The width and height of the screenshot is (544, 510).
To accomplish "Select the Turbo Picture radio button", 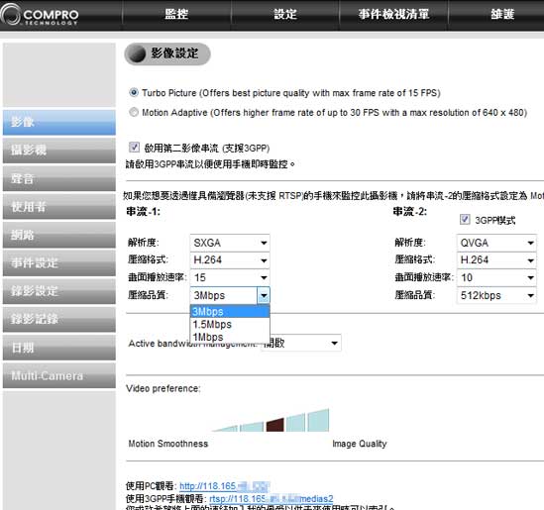I will 134,92.
